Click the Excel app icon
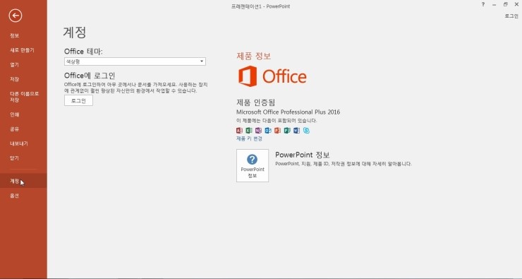The image size is (522, 279). coord(249,131)
